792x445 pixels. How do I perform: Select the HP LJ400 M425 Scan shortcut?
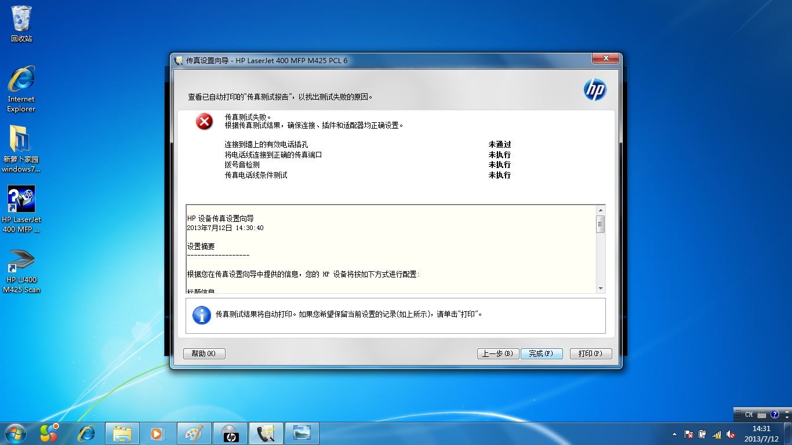pyautogui.click(x=21, y=271)
